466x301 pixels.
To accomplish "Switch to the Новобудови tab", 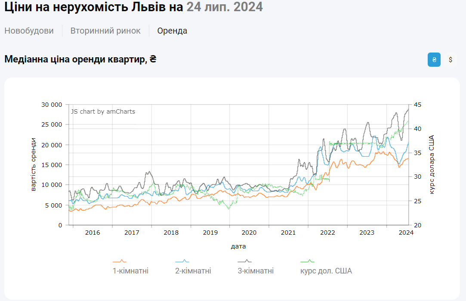I will point(29,31).
